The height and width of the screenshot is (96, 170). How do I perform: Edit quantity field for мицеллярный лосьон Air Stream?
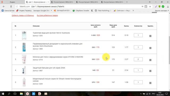138,82
